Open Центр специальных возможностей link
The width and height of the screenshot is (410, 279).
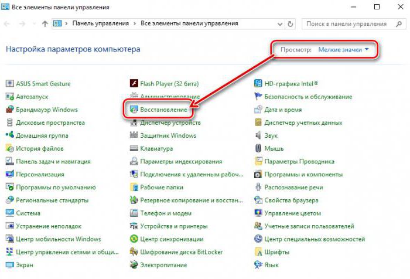pyautogui.click(x=315, y=239)
